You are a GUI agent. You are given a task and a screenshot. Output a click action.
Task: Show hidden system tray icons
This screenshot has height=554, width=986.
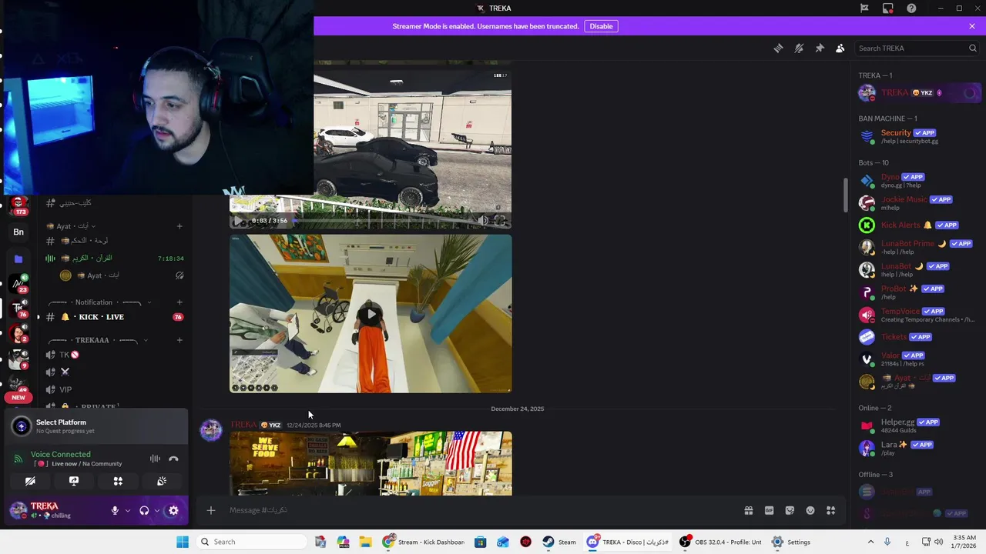click(x=870, y=542)
